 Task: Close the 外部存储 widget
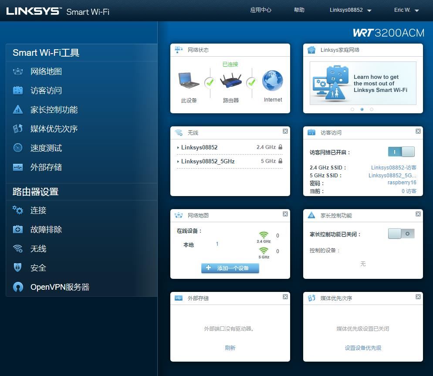coord(285,297)
